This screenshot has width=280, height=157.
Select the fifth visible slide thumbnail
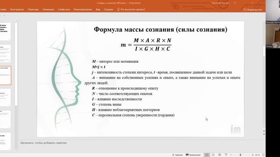[5, 119]
